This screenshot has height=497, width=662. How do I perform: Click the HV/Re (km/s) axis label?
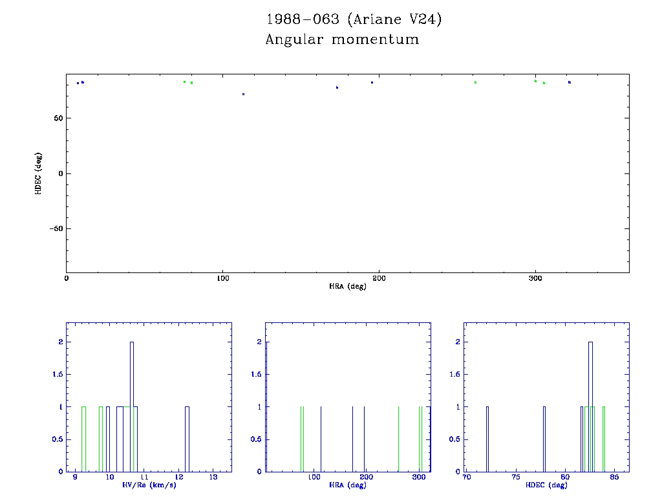148,485
